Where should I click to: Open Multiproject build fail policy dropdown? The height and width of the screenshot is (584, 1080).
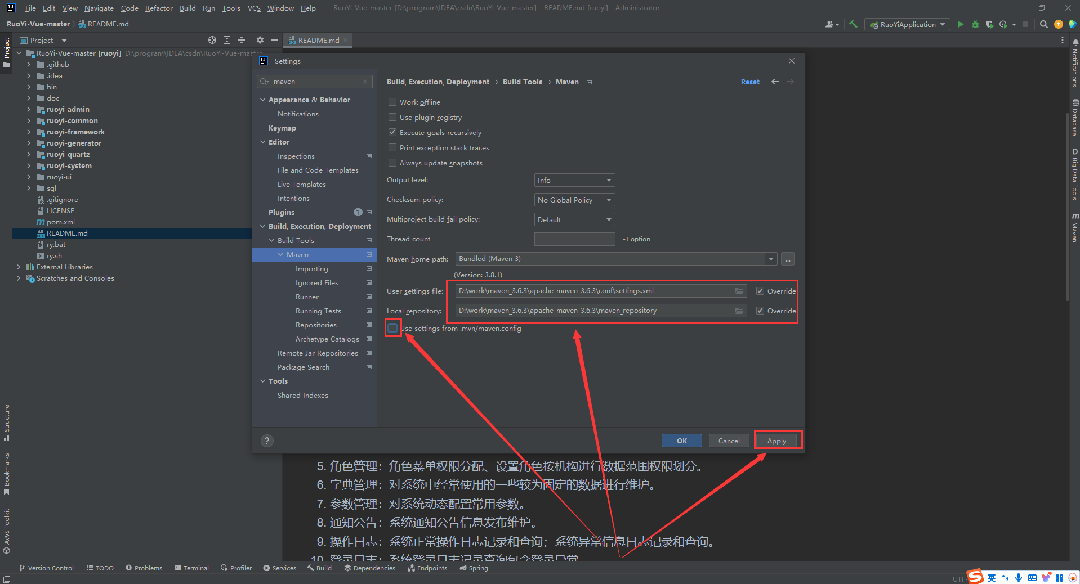tap(574, 219)
